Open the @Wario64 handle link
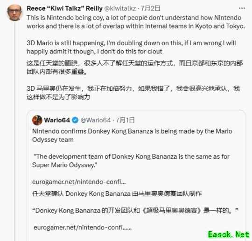 point(96,120)
